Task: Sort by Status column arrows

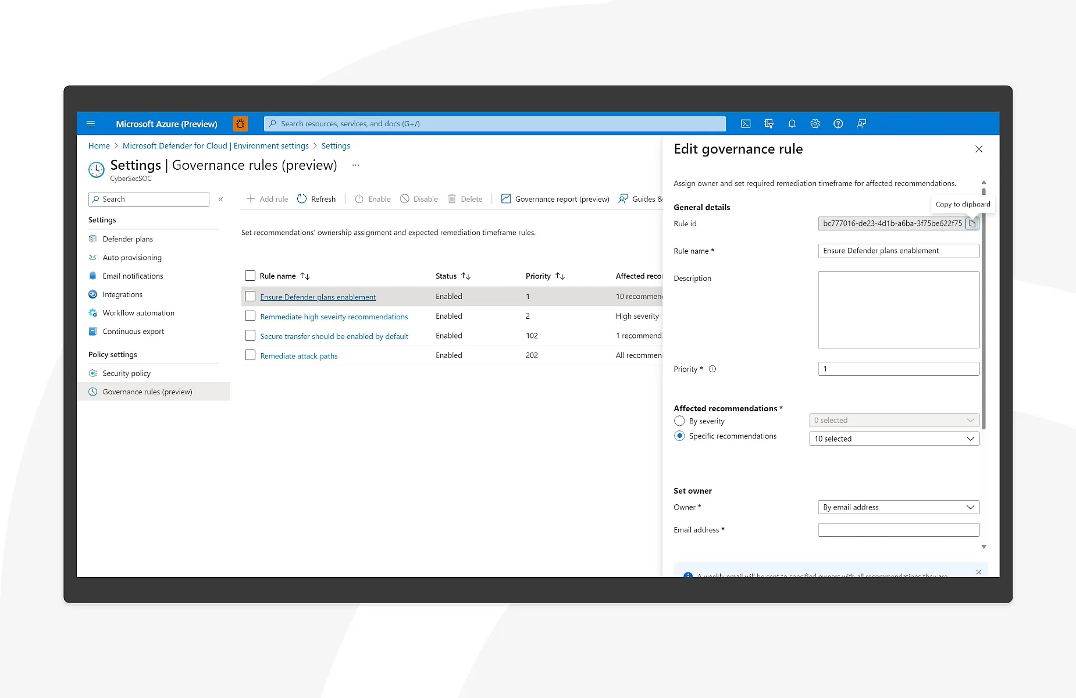Action: point(466,276)
